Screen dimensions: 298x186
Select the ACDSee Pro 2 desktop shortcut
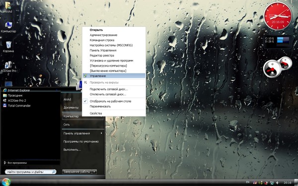8,68
